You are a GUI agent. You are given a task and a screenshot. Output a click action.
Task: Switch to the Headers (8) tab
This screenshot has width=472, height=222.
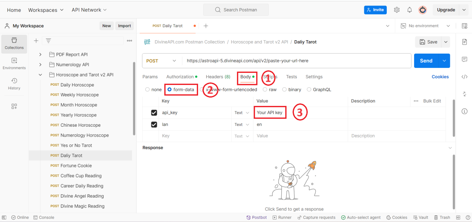pyautogui.click(x=218, y=77)
